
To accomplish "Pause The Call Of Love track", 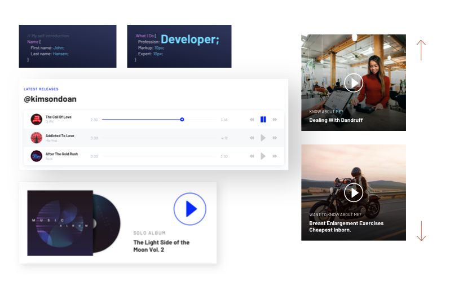I will pos(263,120).
